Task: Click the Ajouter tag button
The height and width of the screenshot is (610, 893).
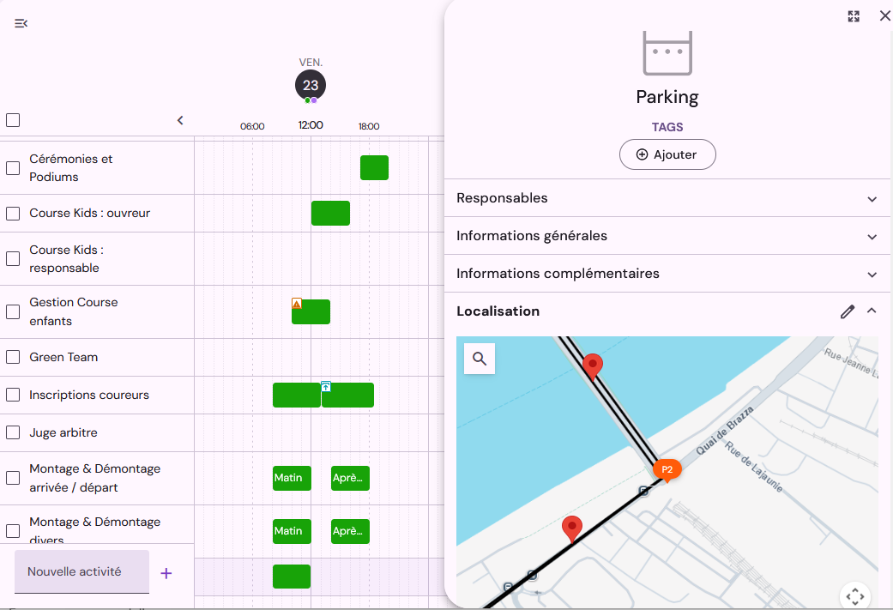Action: [667, 154]
